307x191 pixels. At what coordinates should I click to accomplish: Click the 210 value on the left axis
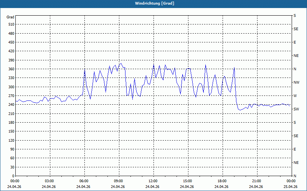(x=12, y=113)
